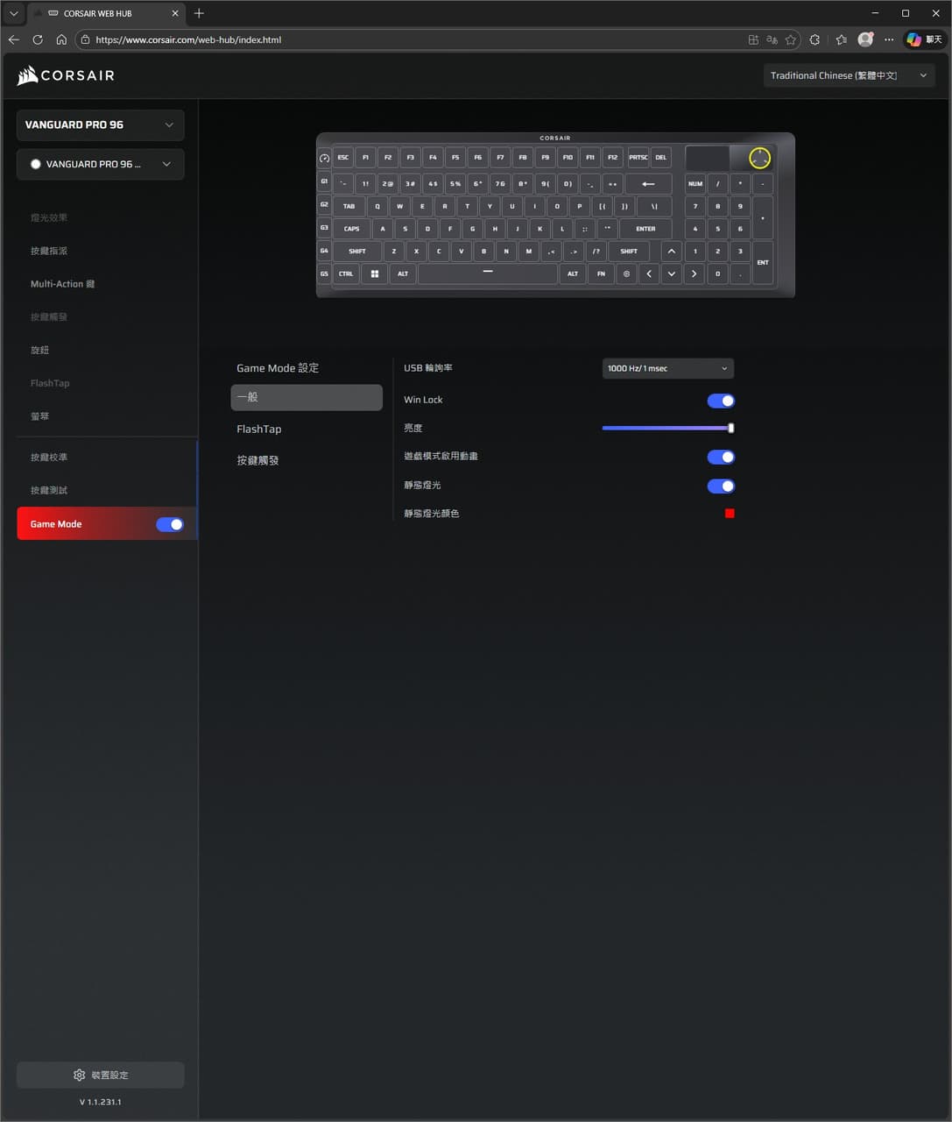
Task: Expand the VANGUARD PRO 96 device selector
Action: (x=101, y=124)
